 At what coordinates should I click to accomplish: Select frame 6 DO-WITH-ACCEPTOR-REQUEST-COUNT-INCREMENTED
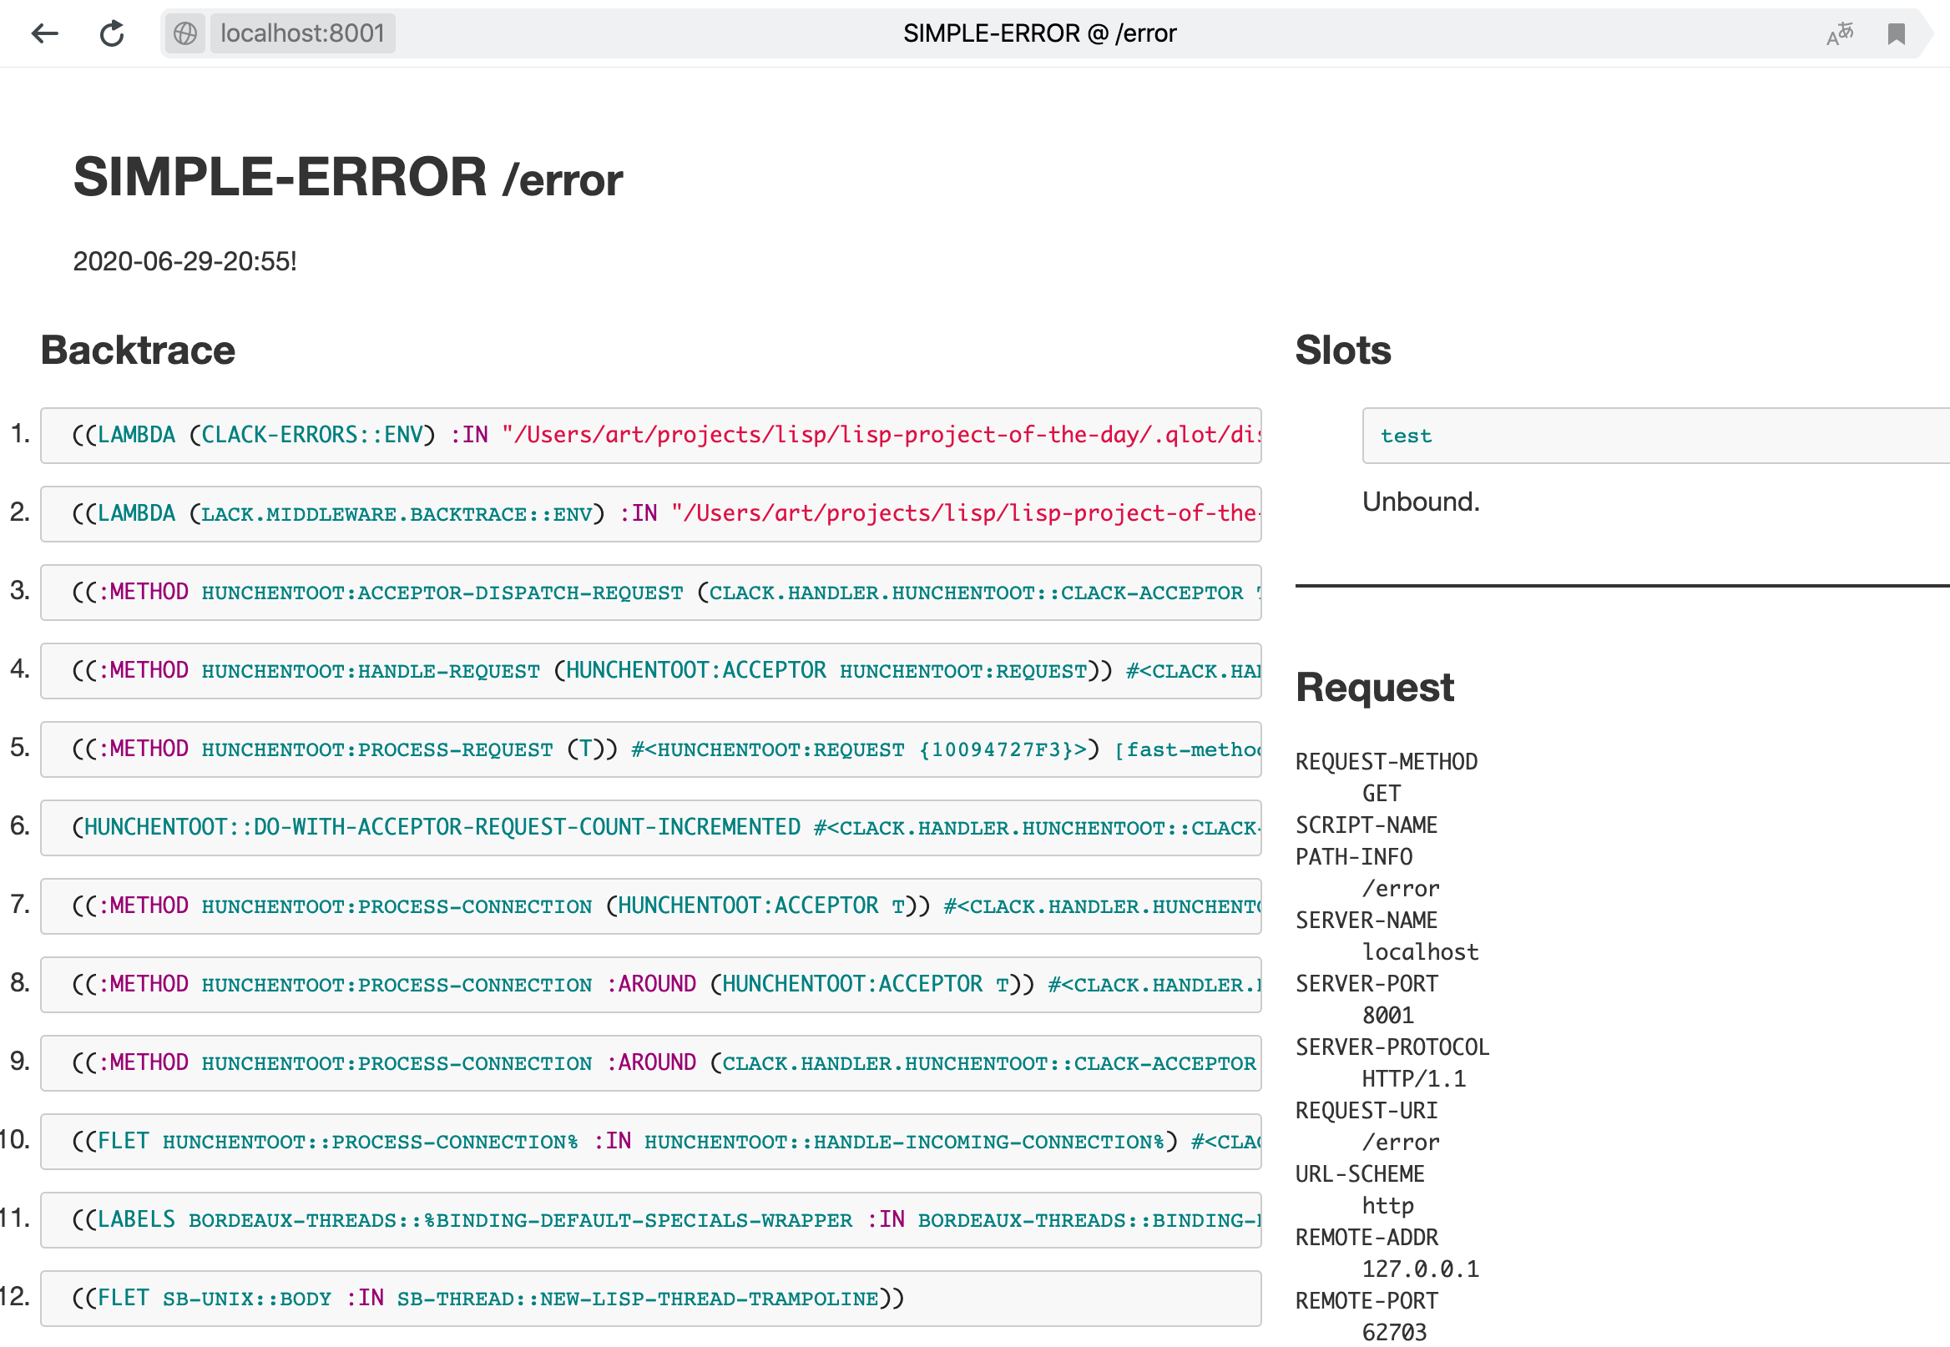651,828
